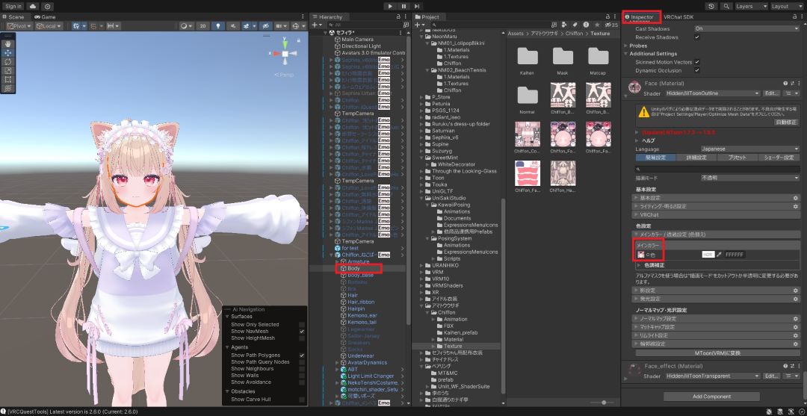Viewport: 807px width, 416px height.
Task: Open the Pivot handle position dropdown
Action: pyautogui.click(x=19, y=25)
